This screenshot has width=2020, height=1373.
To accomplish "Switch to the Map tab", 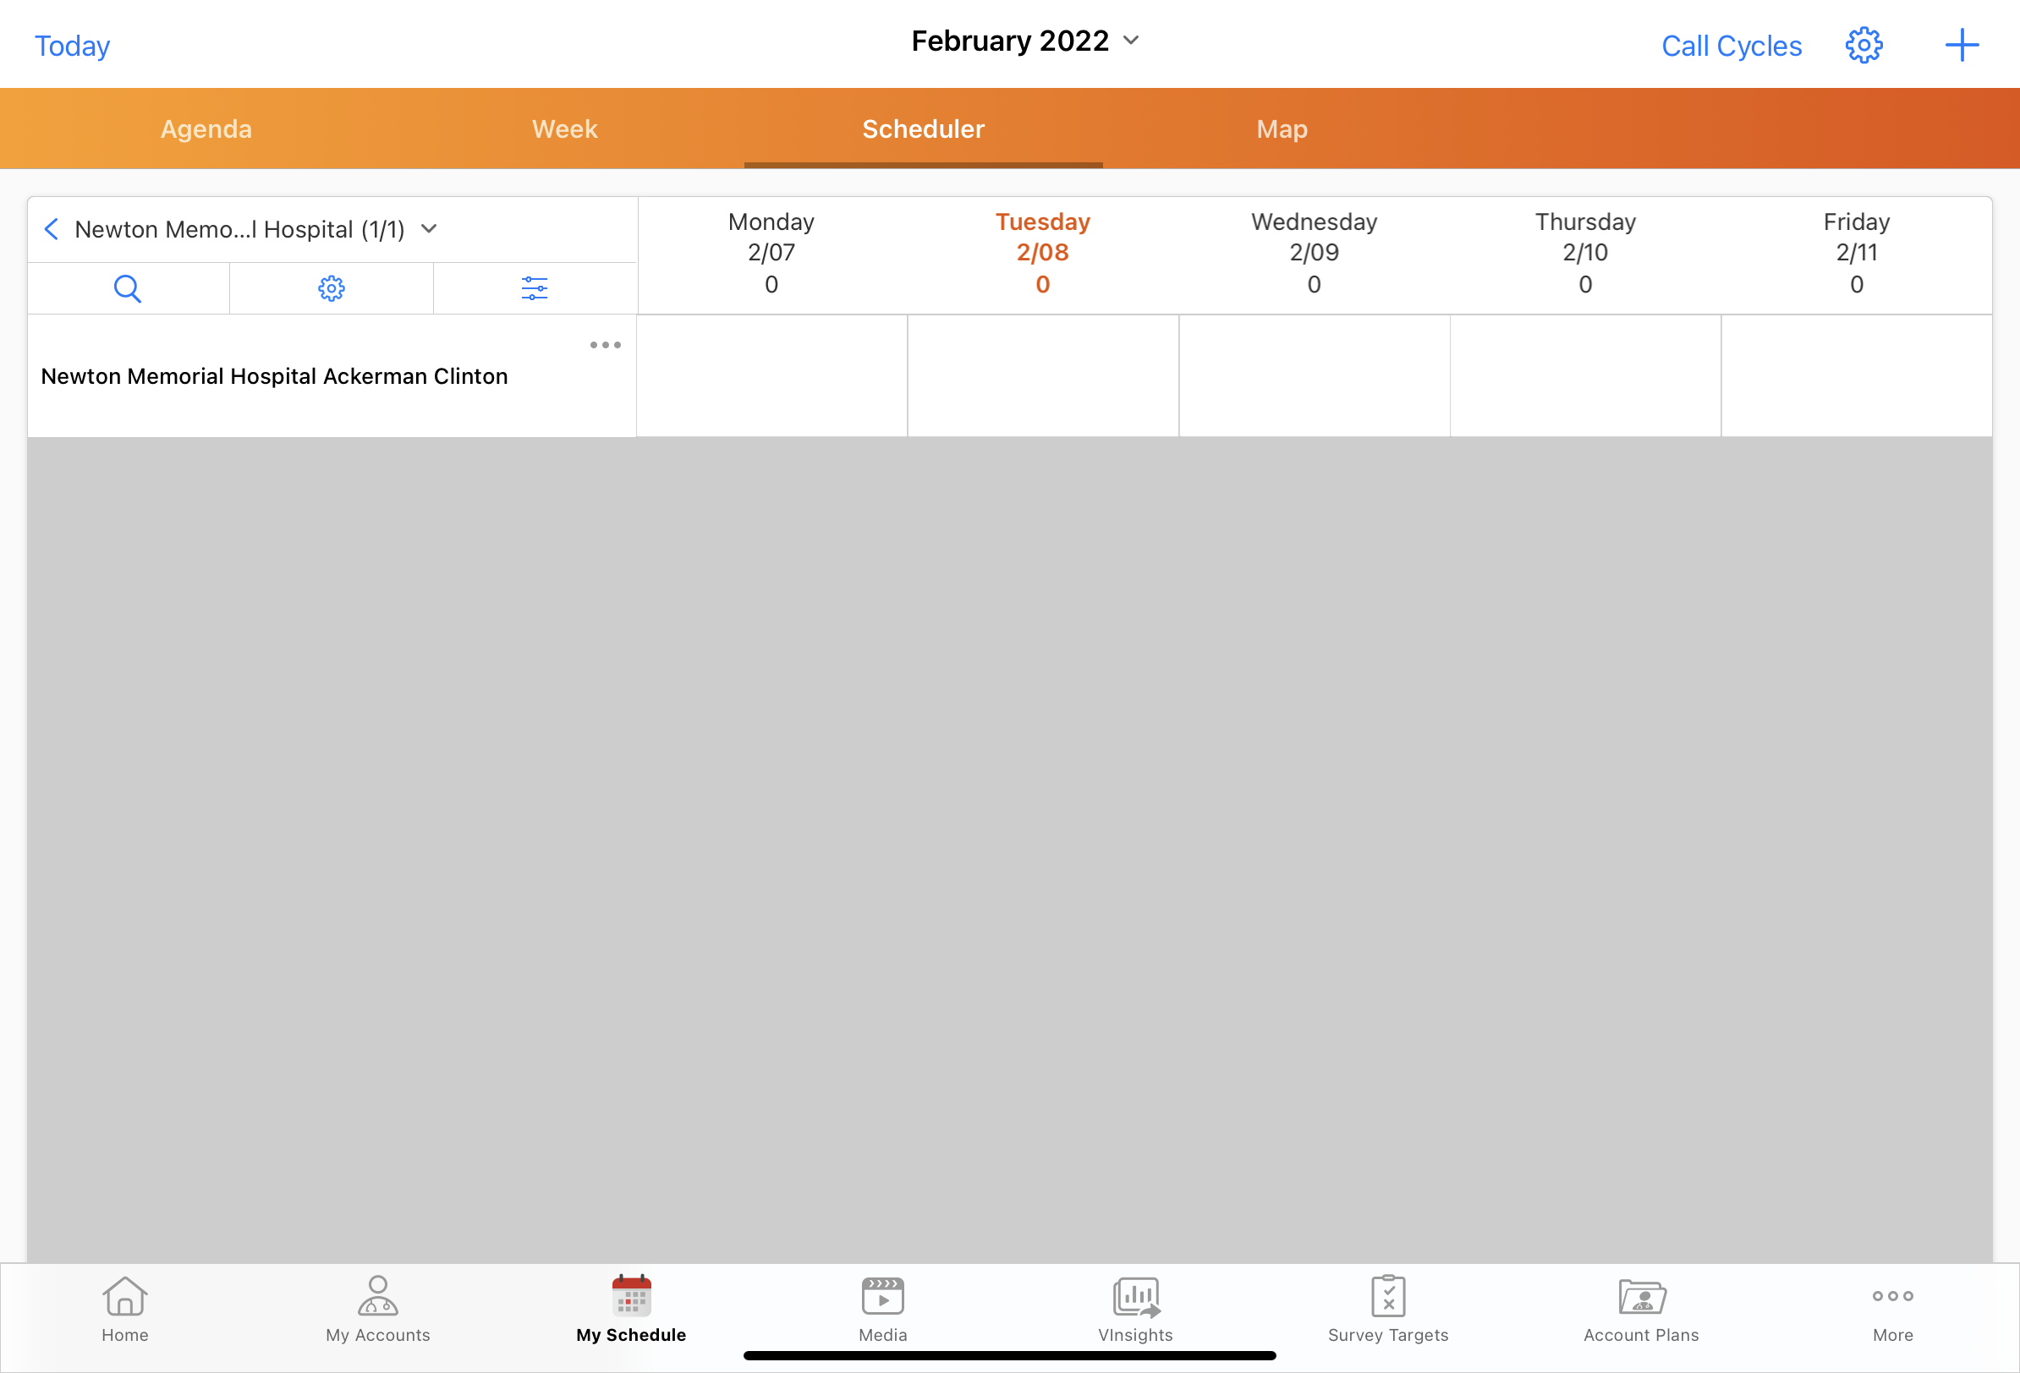I will [1282, 129].
